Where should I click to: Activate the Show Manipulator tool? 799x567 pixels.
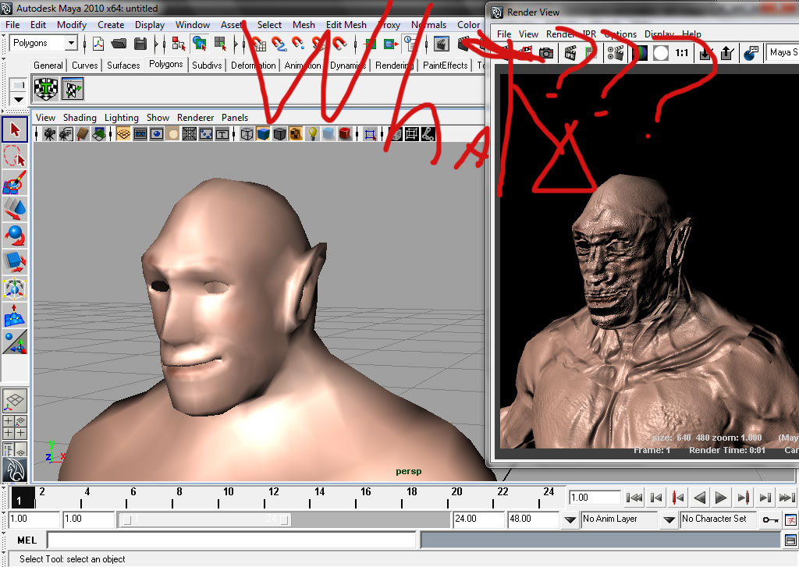(x=15, y=342)
